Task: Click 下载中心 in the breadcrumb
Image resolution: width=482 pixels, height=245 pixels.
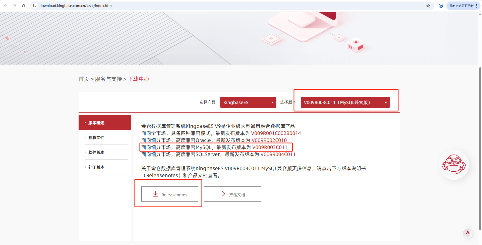Action: [139, 79]
